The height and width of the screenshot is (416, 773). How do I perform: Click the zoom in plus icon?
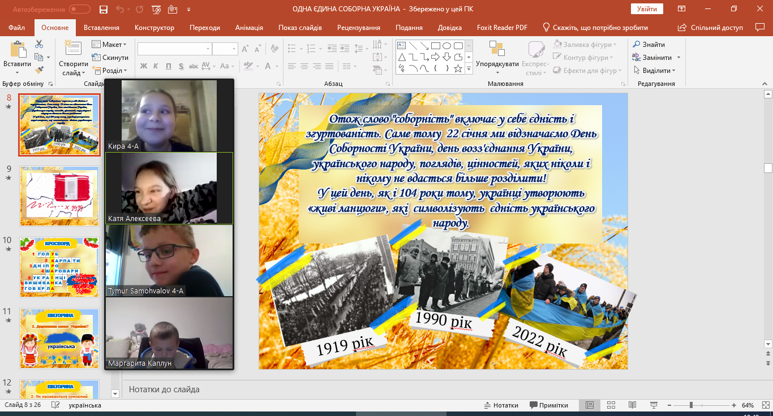click(734, 405)
